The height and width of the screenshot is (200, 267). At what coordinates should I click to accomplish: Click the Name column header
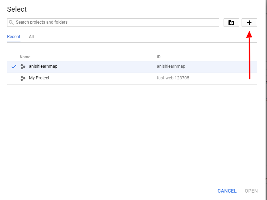point(25,57)
